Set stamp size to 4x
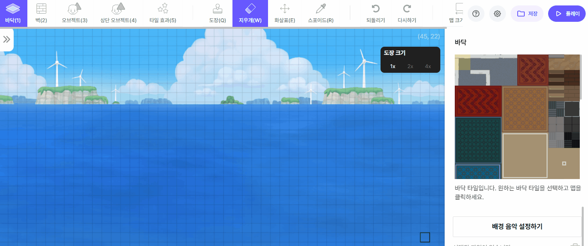 click(x=428, y=66)
